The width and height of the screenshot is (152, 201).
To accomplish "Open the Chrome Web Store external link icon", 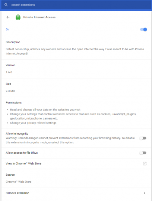I will 145,163.
